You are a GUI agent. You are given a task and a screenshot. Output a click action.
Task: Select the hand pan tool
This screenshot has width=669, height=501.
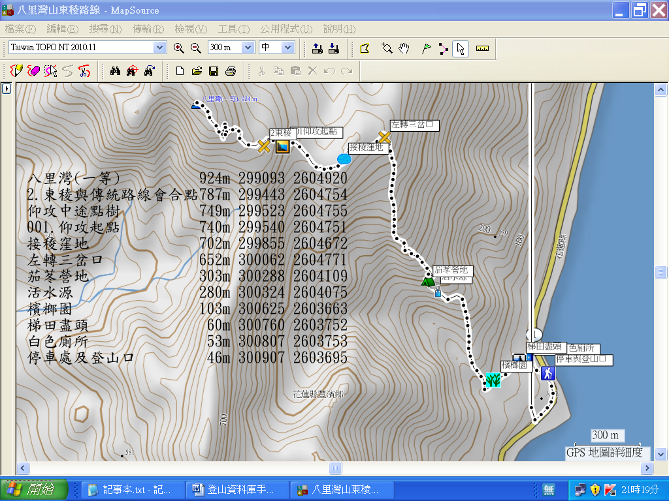click(x=404, y=48)
